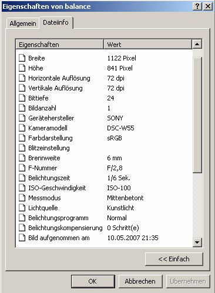Select the Blitzeinstellung label
Image resolution: width=215 pixels, height=293 pixels.
[x=49, y=148]
